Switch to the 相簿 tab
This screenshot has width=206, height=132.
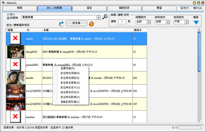[x=20, y=8]
